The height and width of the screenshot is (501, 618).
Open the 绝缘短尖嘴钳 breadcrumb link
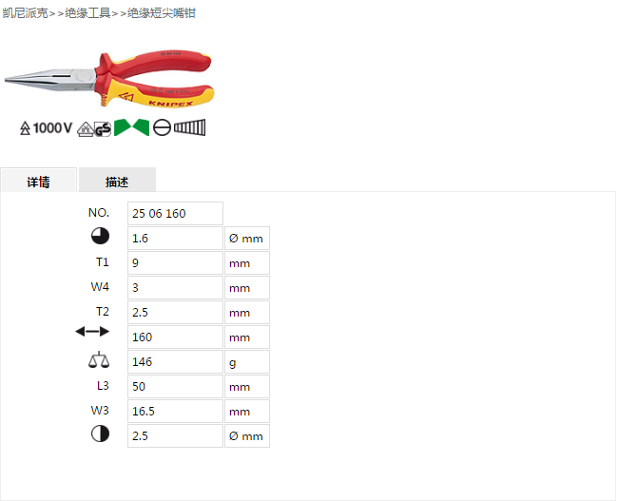point(162,13)
